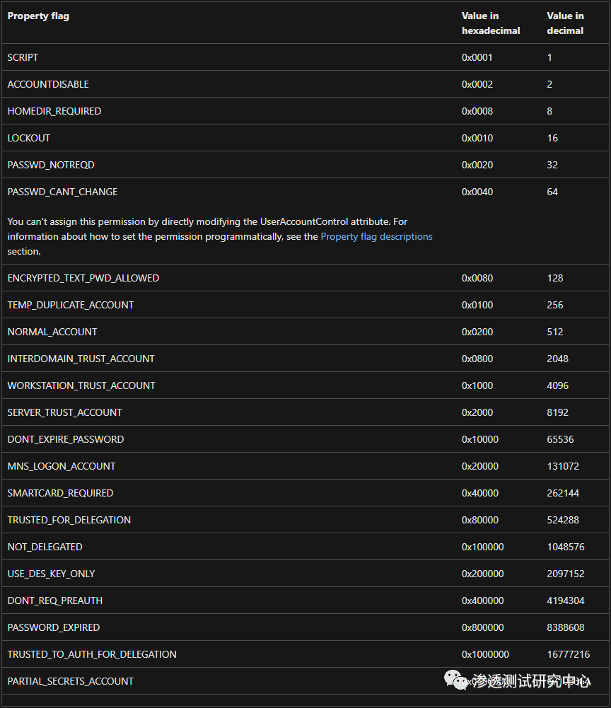Select hexadecimal value 0x200000
The height and width of the screenshot is (708, 611).
(x=483, y=574)
